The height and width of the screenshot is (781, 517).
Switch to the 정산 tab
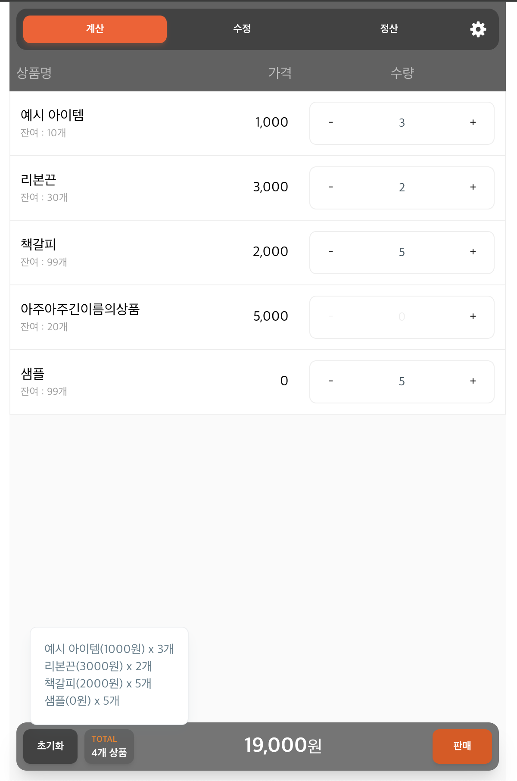coord(389,29)
